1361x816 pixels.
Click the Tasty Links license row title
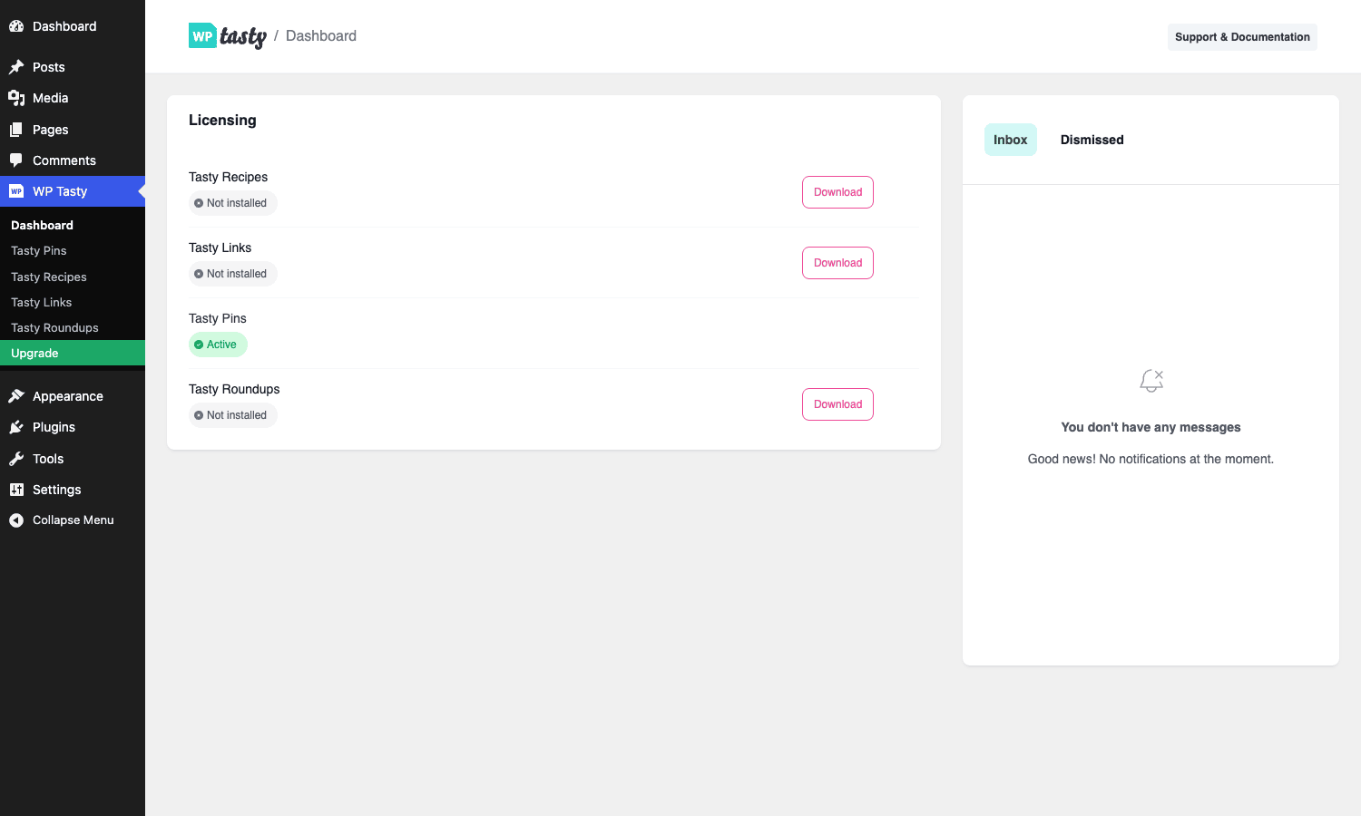click(220, 248)
